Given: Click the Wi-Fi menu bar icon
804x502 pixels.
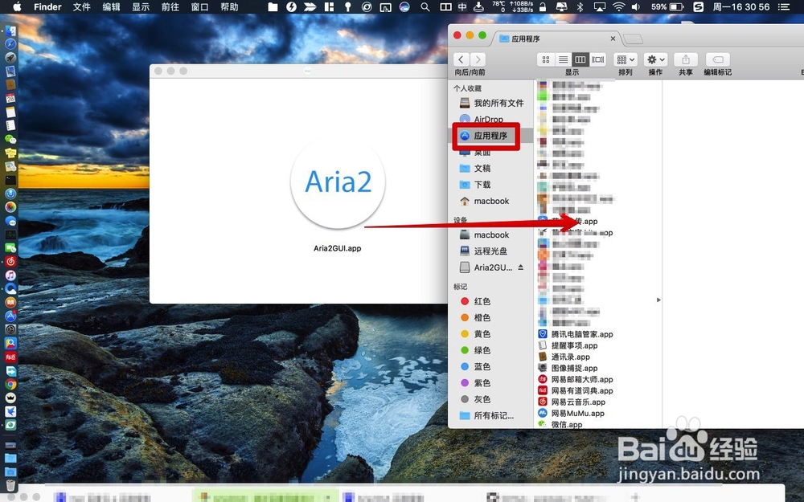Looking at the screenshot, I should coord(619,6).
